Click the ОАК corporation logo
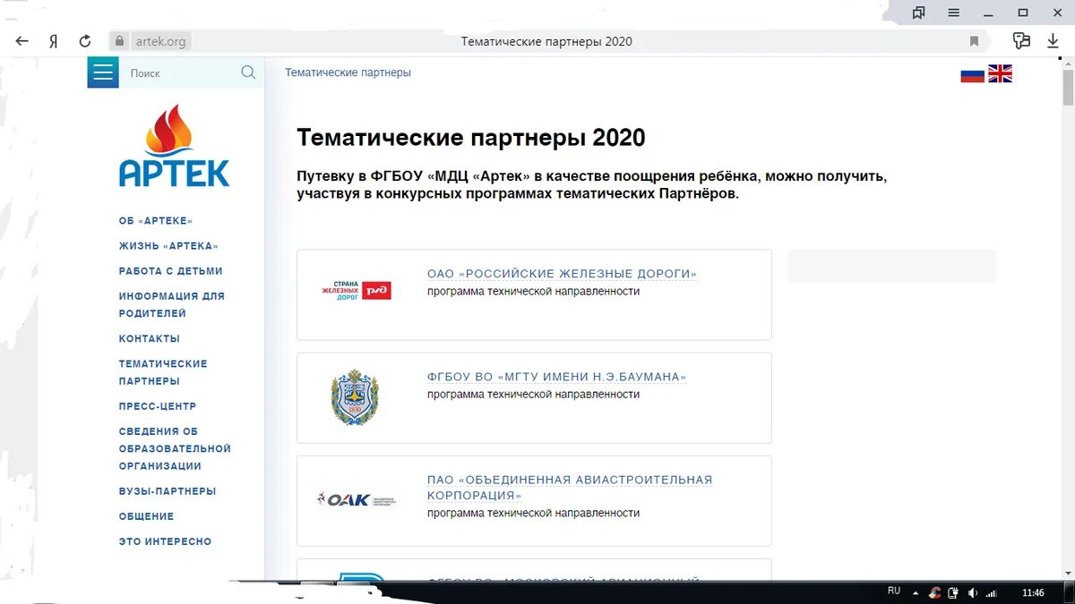The width and height of the screenshot is (1075, 604). (357, 499)
